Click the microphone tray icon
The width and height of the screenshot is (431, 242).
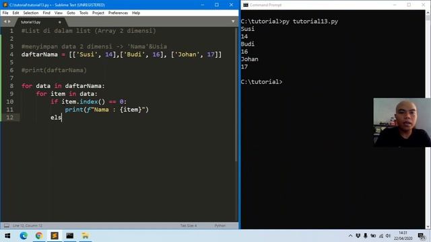(365, 236)
